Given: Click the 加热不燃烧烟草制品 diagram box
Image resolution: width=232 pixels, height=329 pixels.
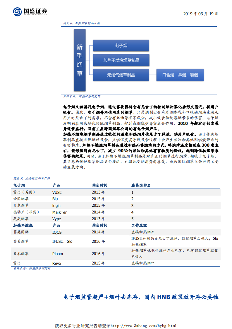Looking at the screenshot, I should click(121, 60).
